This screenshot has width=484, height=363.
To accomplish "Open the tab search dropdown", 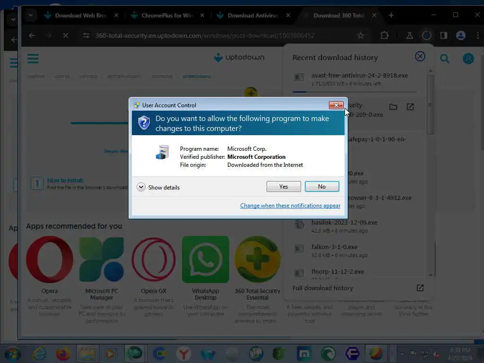I will point(31,15).
